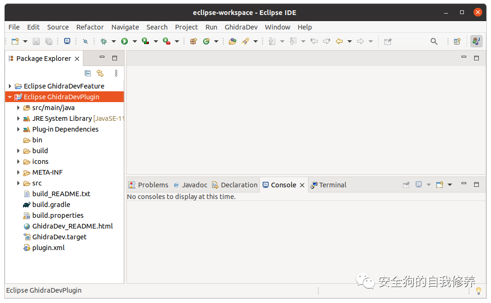The height and width of the screenshot is (303, 491).
Task: Expand the Eclipse GhidraDevFeature project
Action: 10,86
